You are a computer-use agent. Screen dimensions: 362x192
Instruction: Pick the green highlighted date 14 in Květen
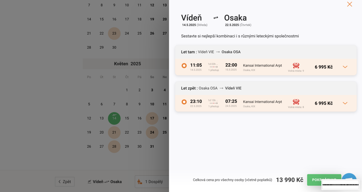point(114,118)
